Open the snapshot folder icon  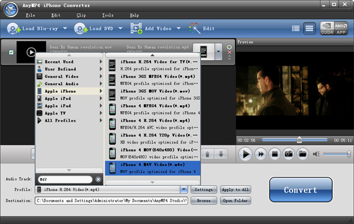[303, 154]
